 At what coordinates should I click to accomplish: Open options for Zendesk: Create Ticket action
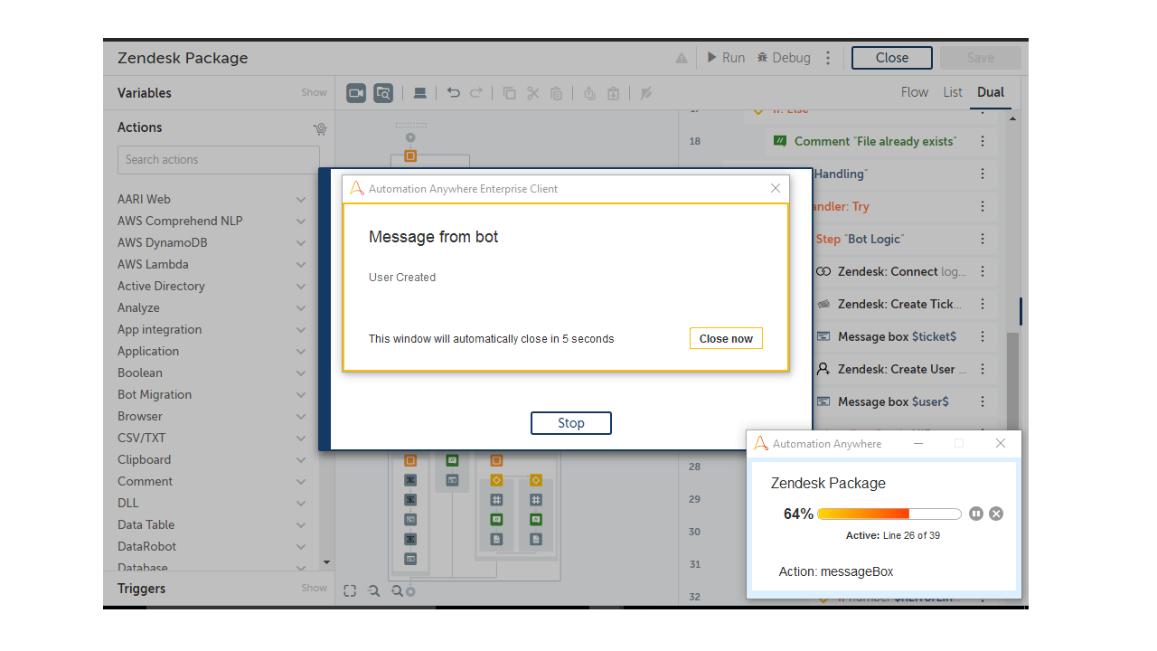pyautogui.click(x=983, y=304)
